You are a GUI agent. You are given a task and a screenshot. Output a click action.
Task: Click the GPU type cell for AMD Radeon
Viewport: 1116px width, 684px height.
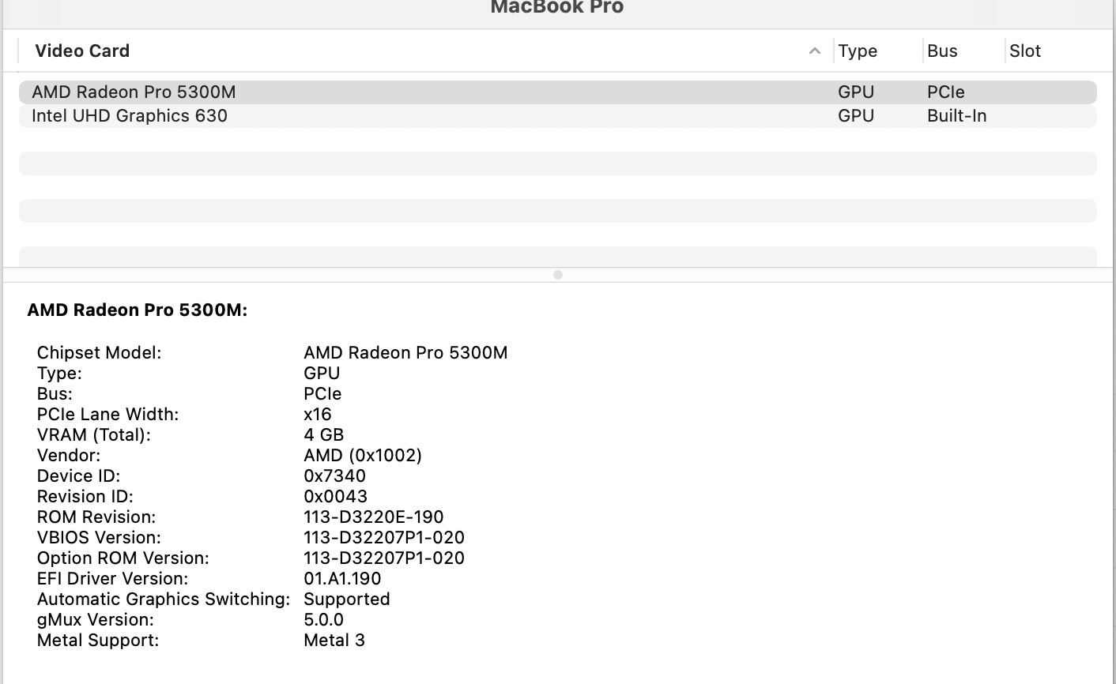[856, 92]
